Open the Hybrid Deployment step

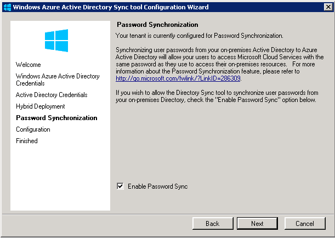coord(41,106)
